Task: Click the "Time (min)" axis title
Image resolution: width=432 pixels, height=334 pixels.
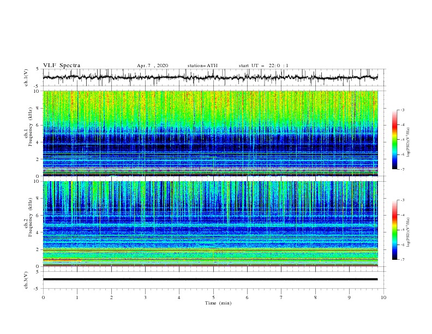Action: (218, 303)
